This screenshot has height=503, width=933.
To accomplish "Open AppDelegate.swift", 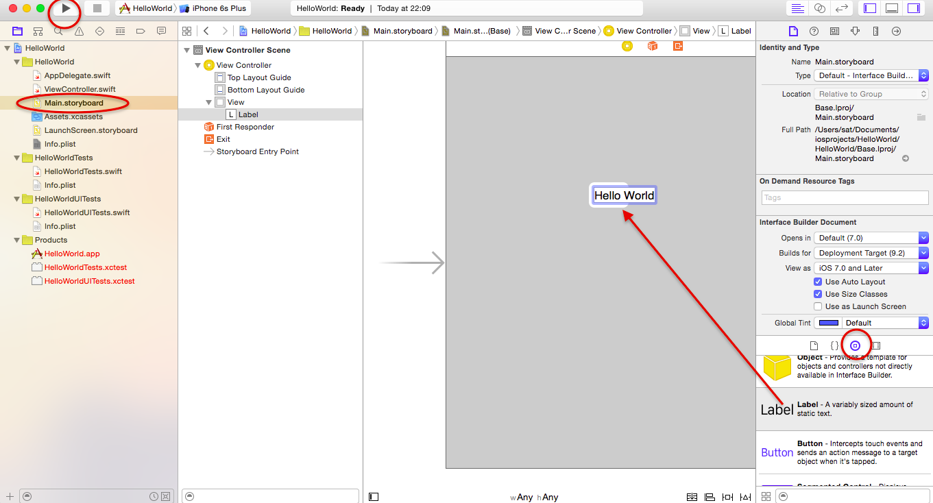I will pos(77,75).
